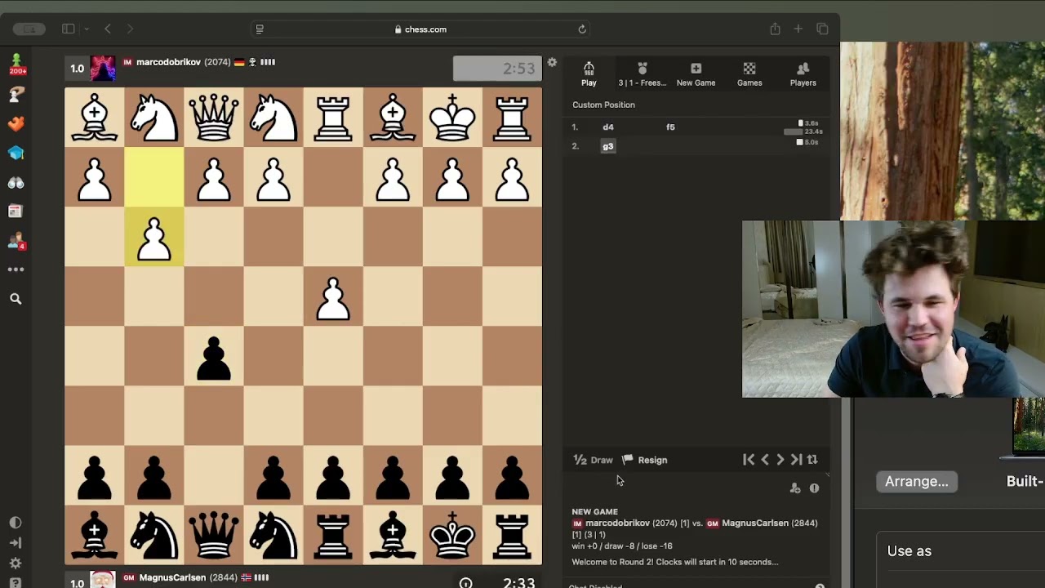Image resolution: width=1045 pixels, height=588 pixels.
Task: Open Learn graduation cap icon
Action: point(16,154)
